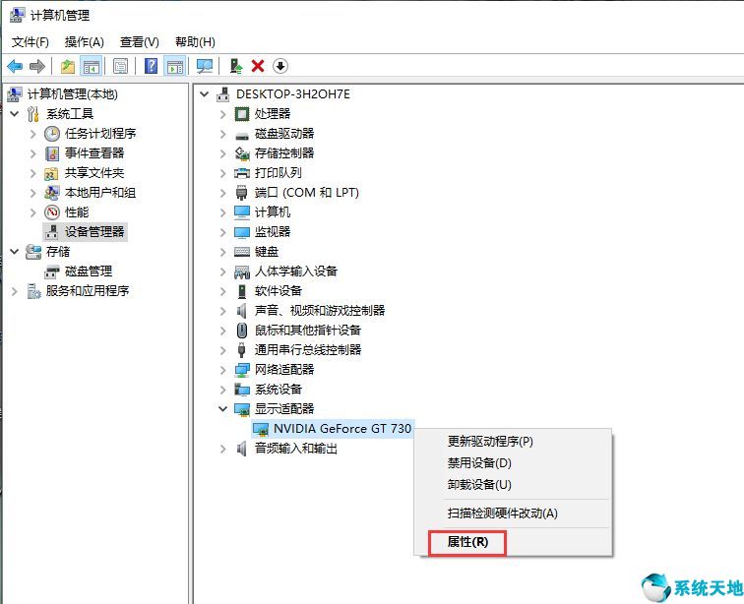Collapse the 显示适配器 category

[223, 409]
